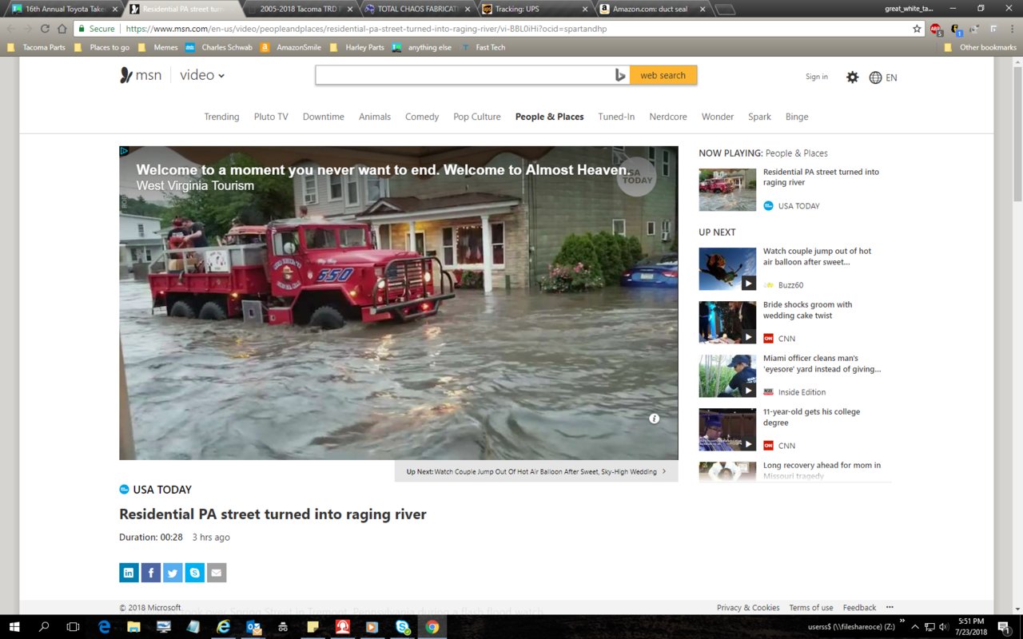The image size is (1023, 639).
Task: Open 'Long recovery ahead for mom' link
Action: 822,470
